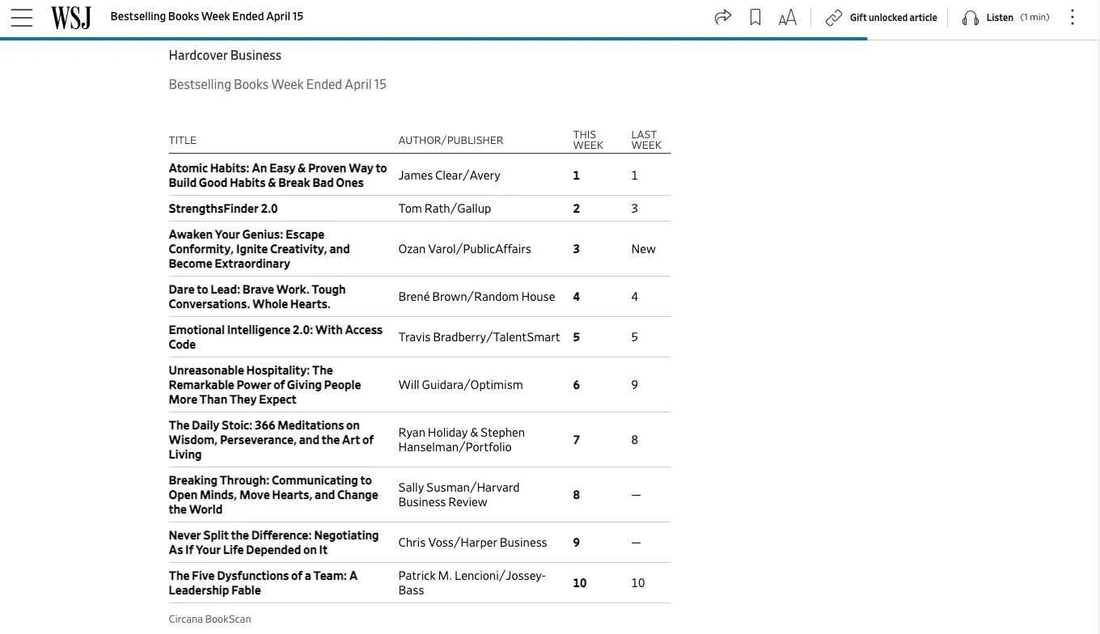Select the Breaking Through title
This screenshot has width=1100, height=634.
(273, 495)
